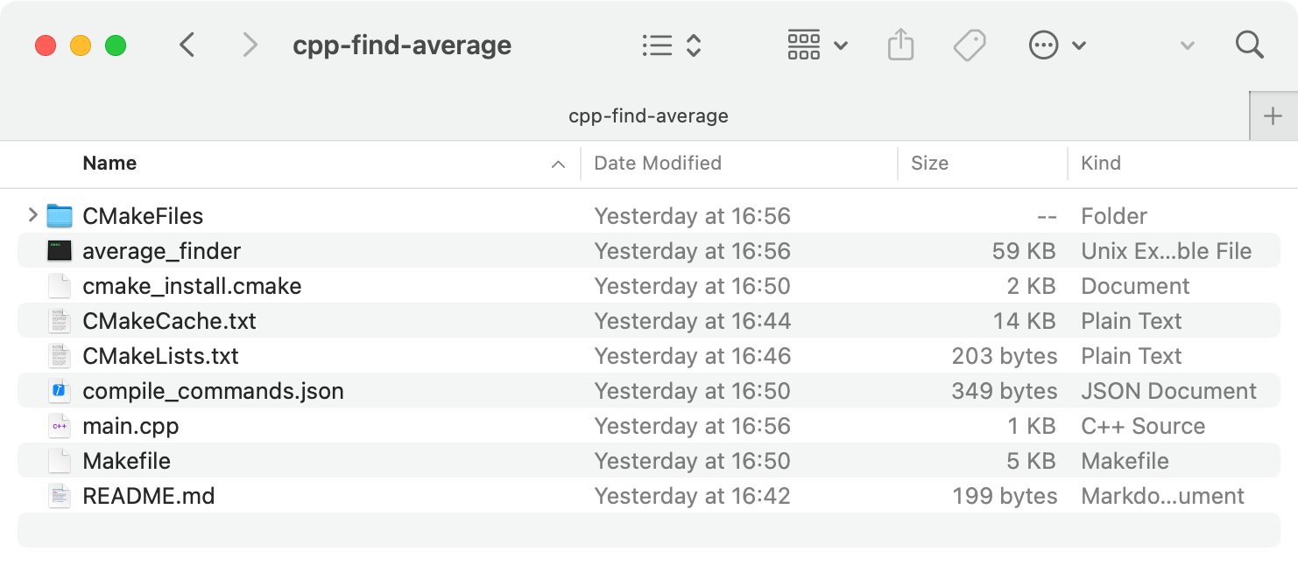Viewport: 1298px width, 565px height.
Task: Click the Tags toolbar icon
Action: (970, 45)
